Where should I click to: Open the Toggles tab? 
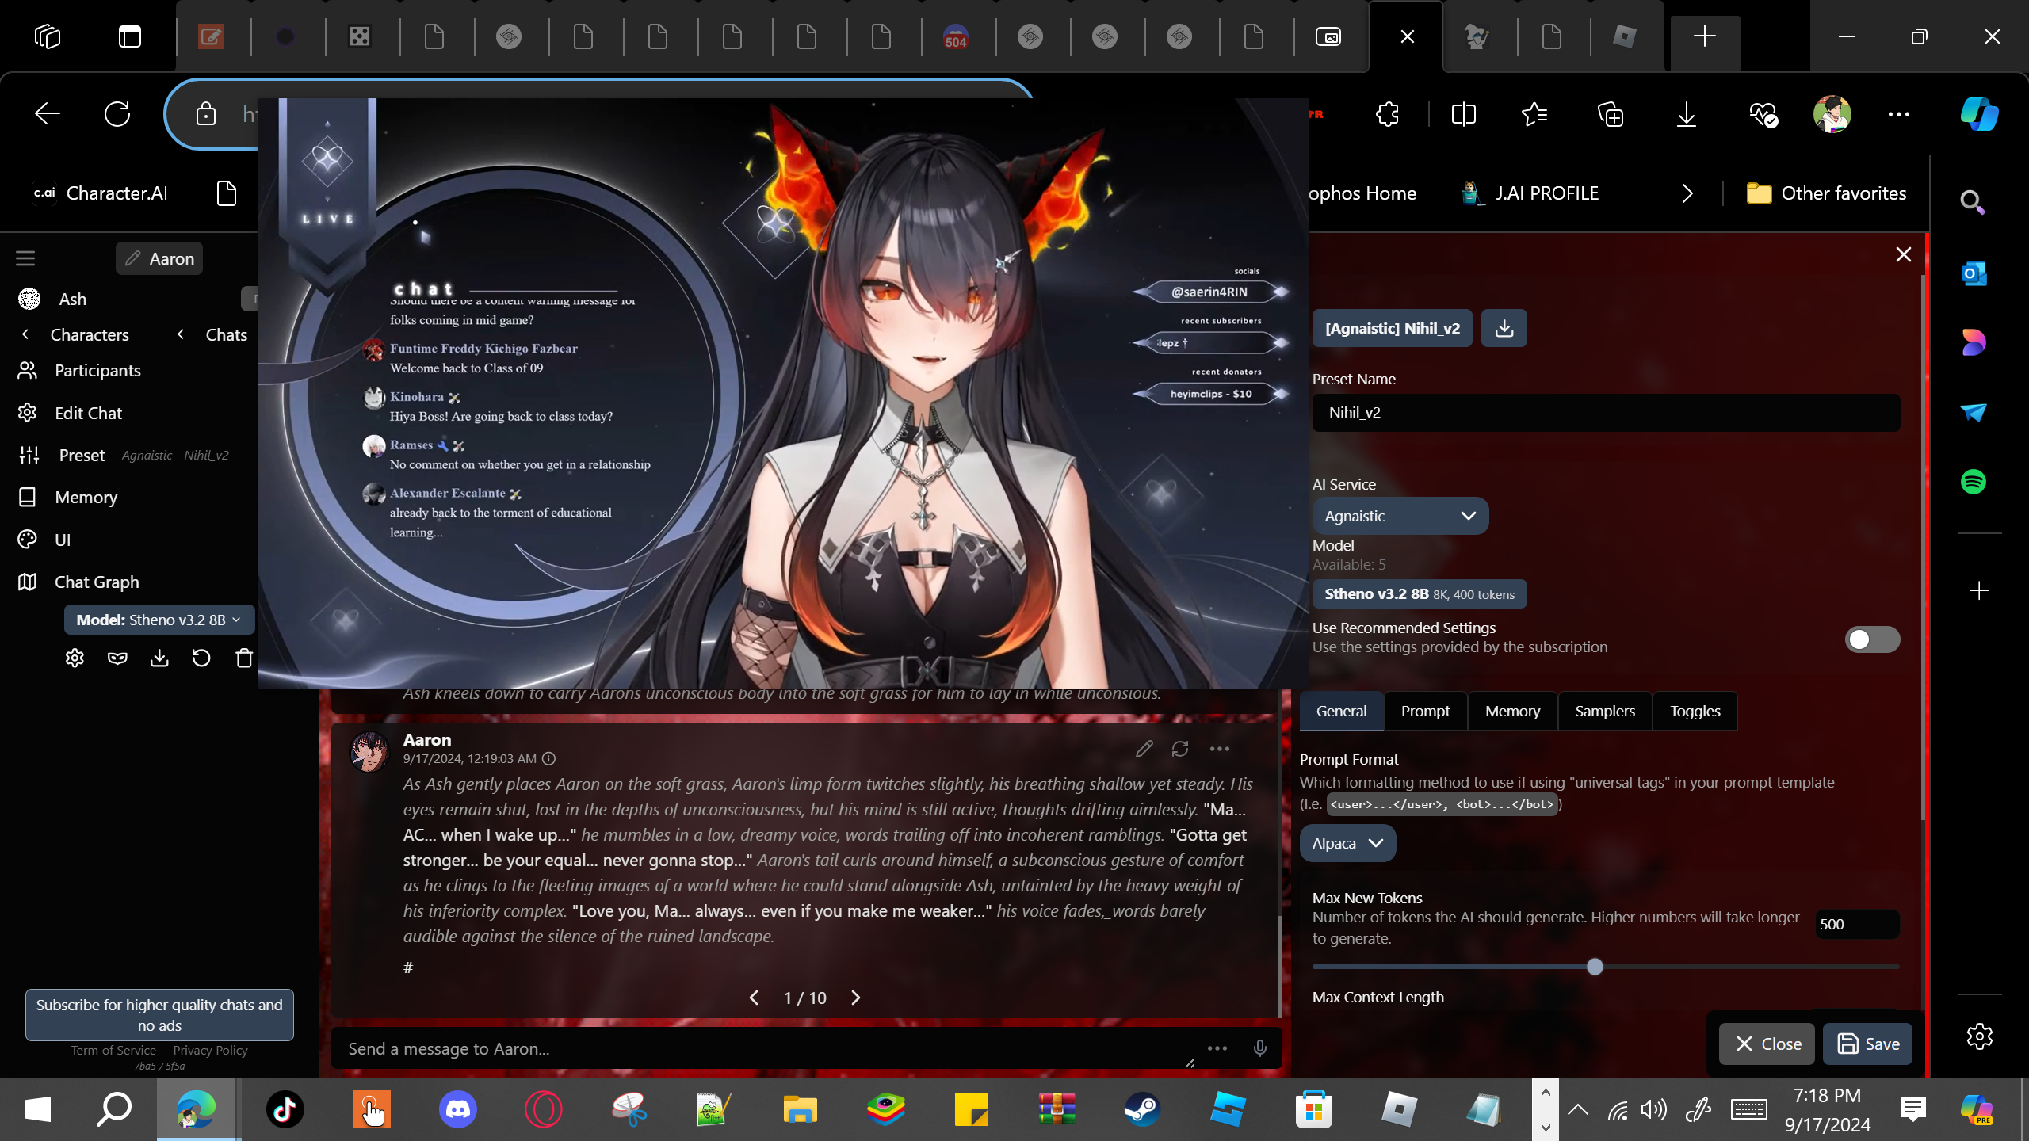[x=1695, y=711]
